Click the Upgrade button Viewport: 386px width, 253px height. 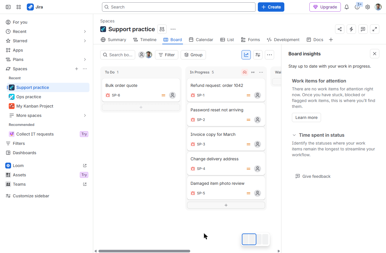(x=325, y=7)
